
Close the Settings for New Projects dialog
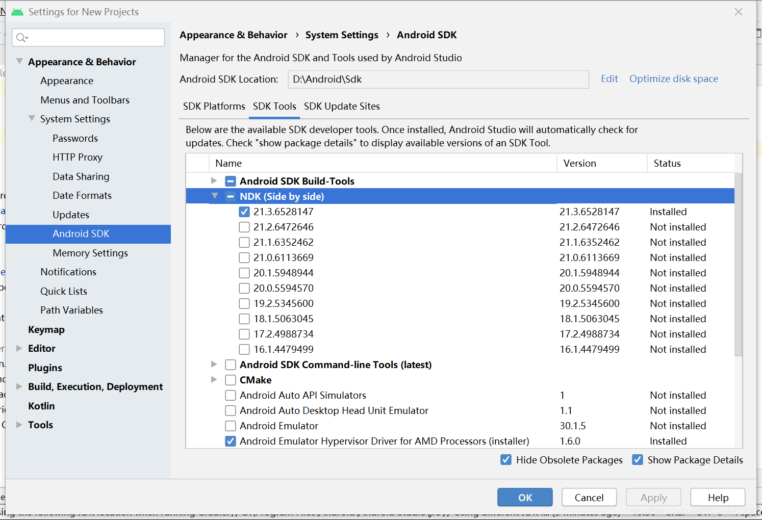click(738, 12)
